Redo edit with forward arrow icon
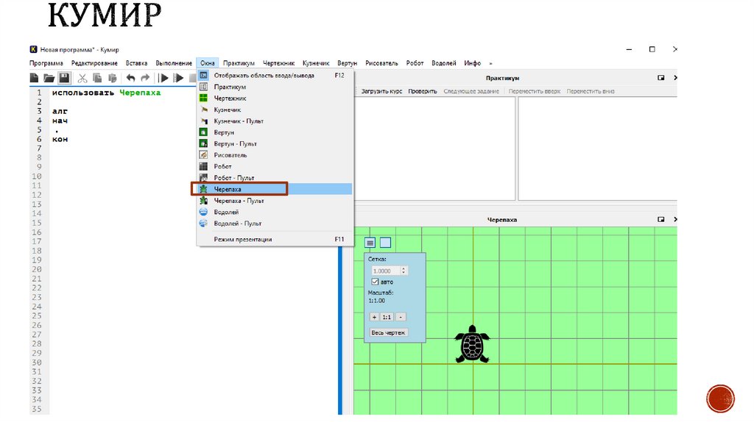The width and height of the screenshot is (754, 422). click(145, 78)
